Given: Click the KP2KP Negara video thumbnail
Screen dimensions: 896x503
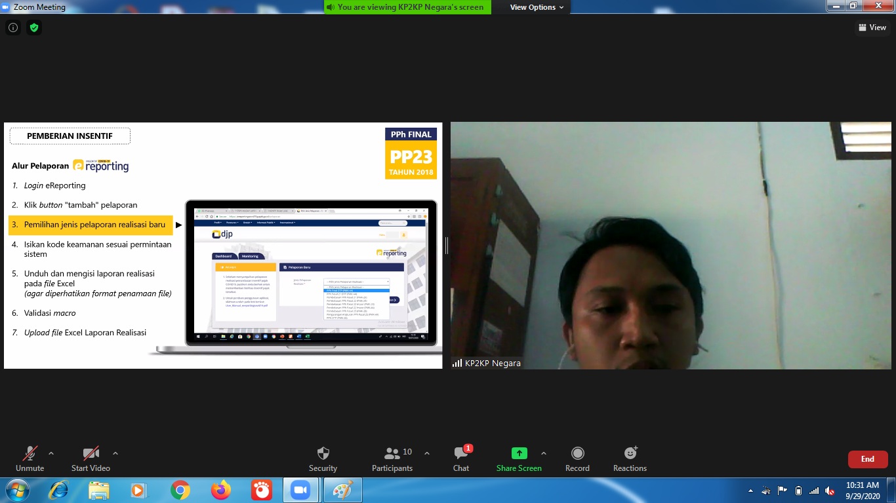Looking at the screenshot, I should click(670, 246).
